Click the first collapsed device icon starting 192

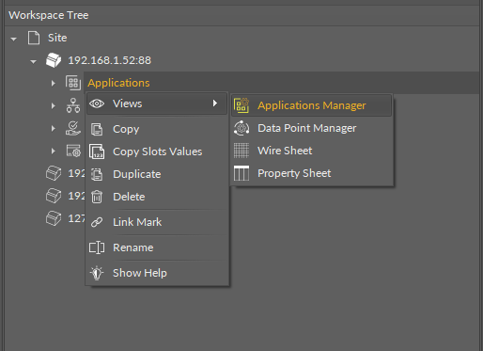[x=54, y=173]
